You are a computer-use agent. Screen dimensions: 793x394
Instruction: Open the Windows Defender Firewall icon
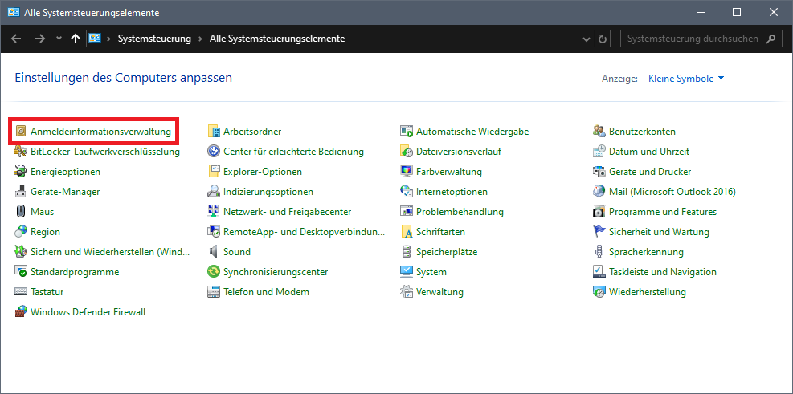point(21,312)
